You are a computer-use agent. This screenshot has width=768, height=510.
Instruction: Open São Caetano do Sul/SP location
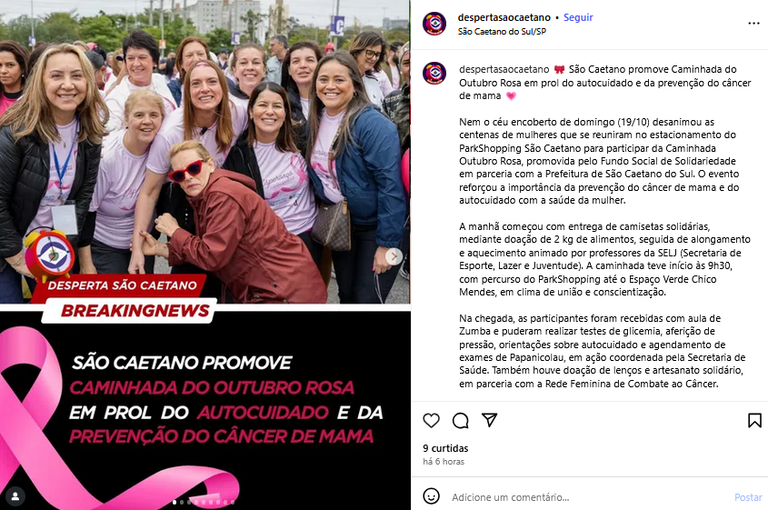pyautogui.click(x=502, y=31)
